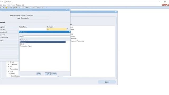Image resolution: width=169 pixels, height=95 pixels.
Task: Click the Clear Record toolbar icon
Action: (27, 8)
